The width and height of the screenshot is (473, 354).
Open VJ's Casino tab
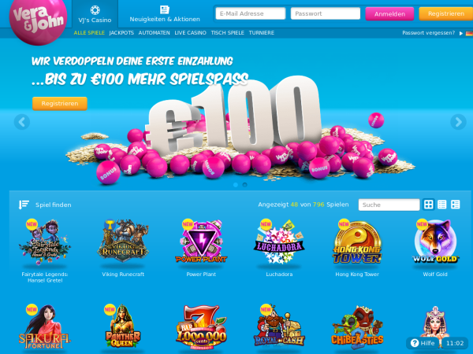[x=95, y=14]
